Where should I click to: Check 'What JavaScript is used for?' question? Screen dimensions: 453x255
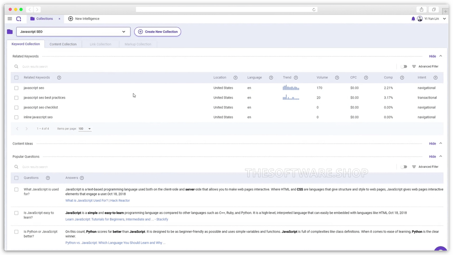16,189
